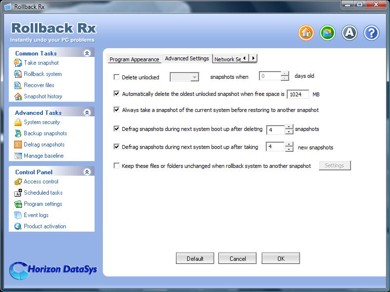Open System security padlock icon
This screenshot has width=390, height=292.
18,122
